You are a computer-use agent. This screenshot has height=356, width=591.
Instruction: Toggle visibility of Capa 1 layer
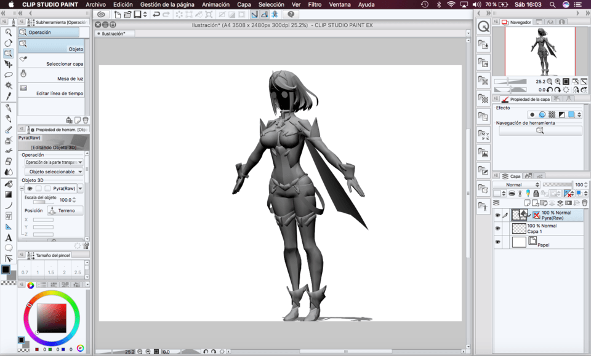[x=497, y=228]
